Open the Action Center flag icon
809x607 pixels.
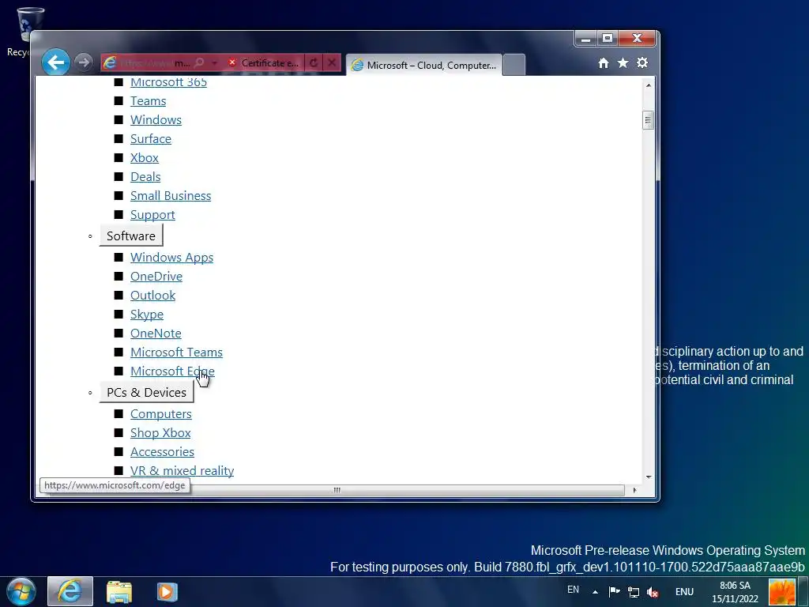[614, 592]
